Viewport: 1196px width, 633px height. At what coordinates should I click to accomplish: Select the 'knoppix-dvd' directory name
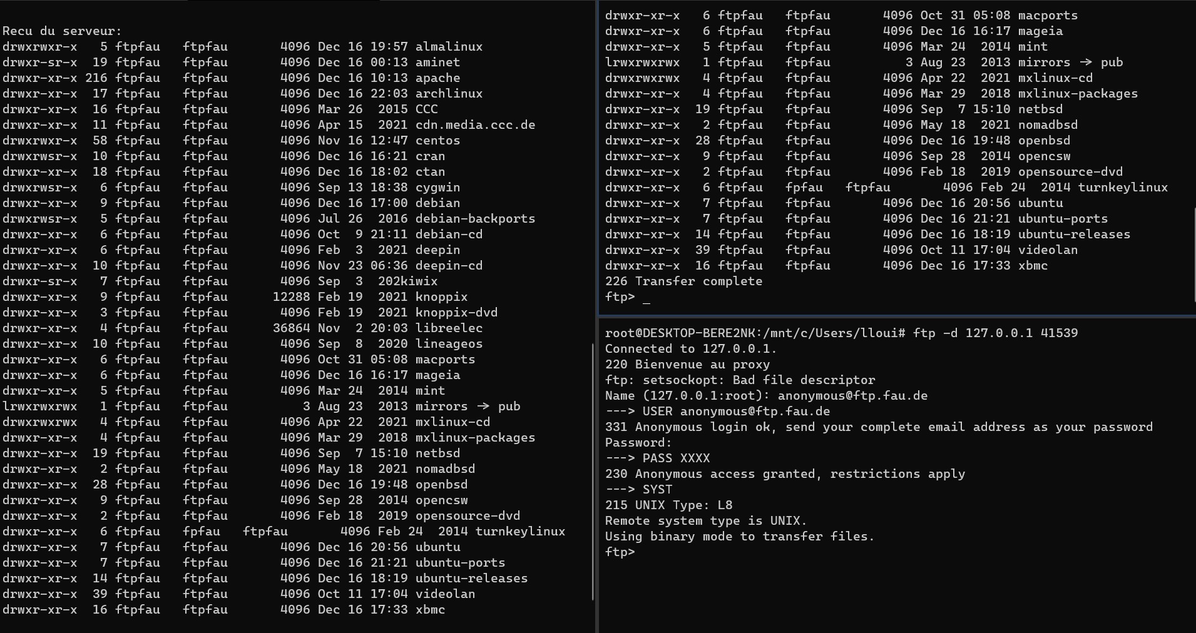tap(456, 313)
